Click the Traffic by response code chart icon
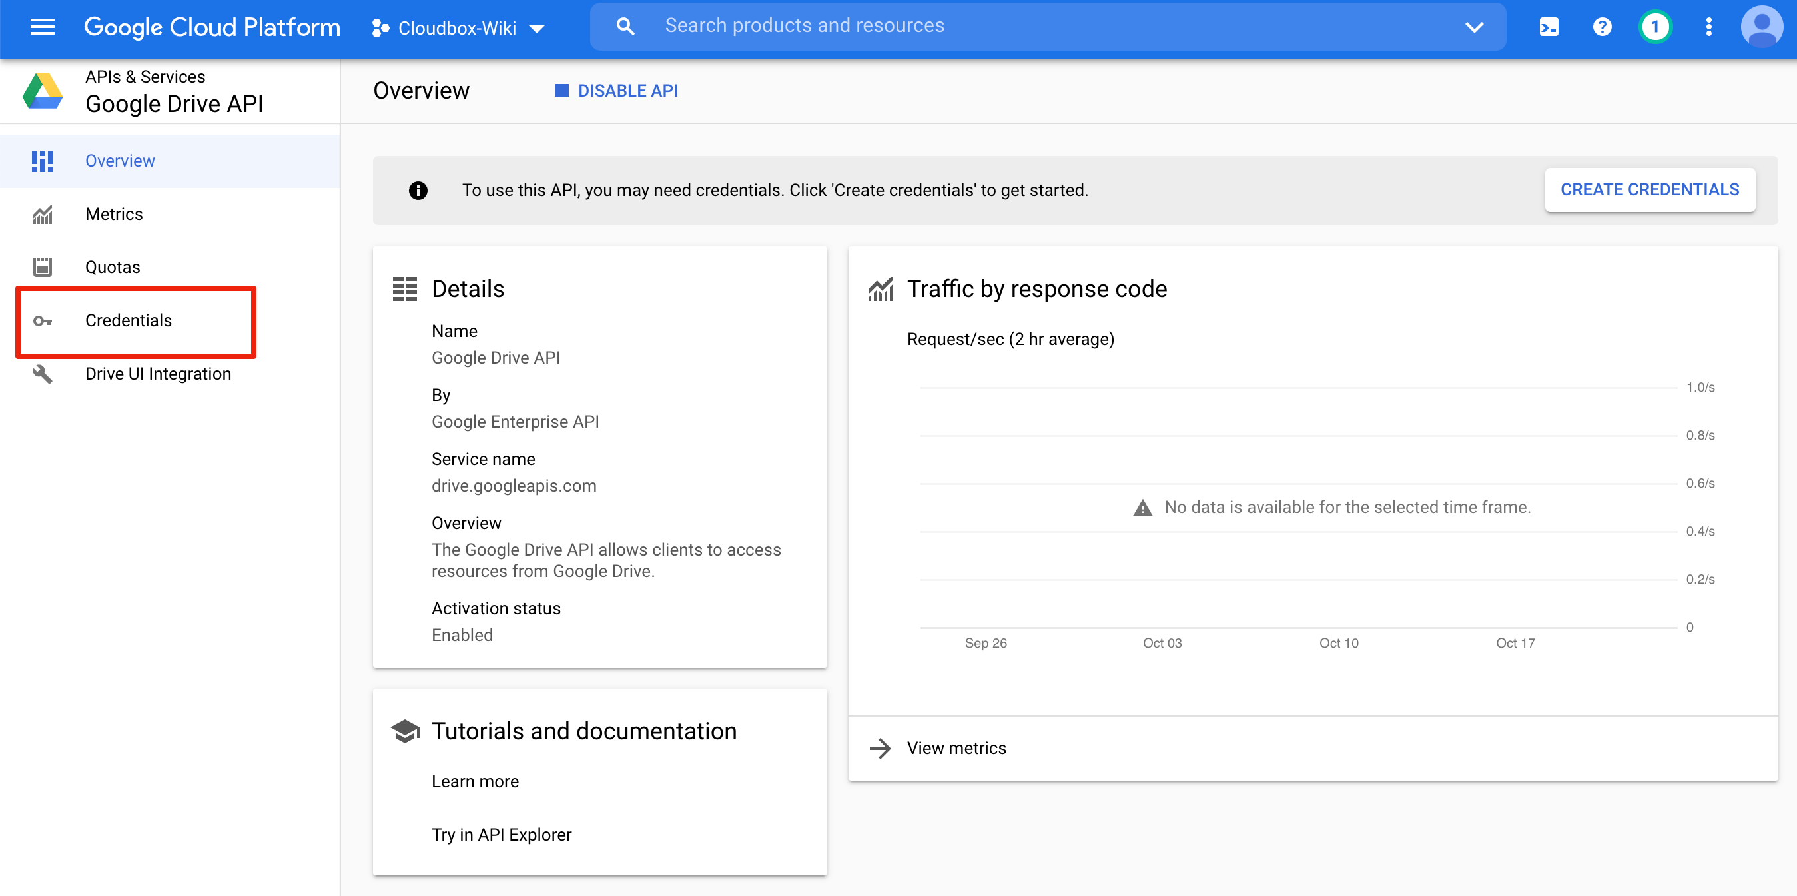The height and width of the screenshot is (896, 1797). point(881,290)
